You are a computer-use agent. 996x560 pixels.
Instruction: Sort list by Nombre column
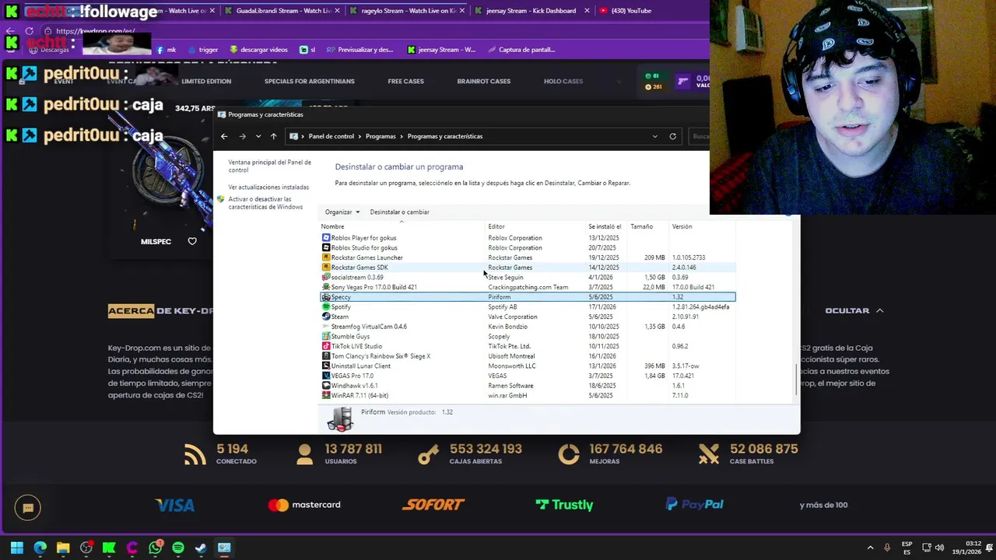[332, 226]
